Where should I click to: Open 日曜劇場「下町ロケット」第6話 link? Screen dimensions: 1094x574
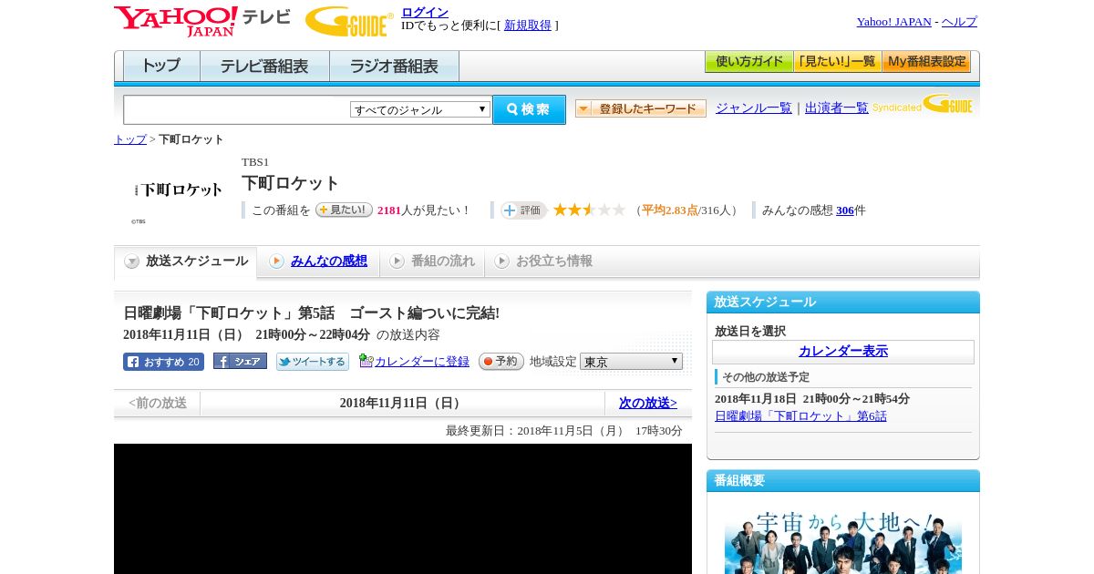(x=800, y=416)
